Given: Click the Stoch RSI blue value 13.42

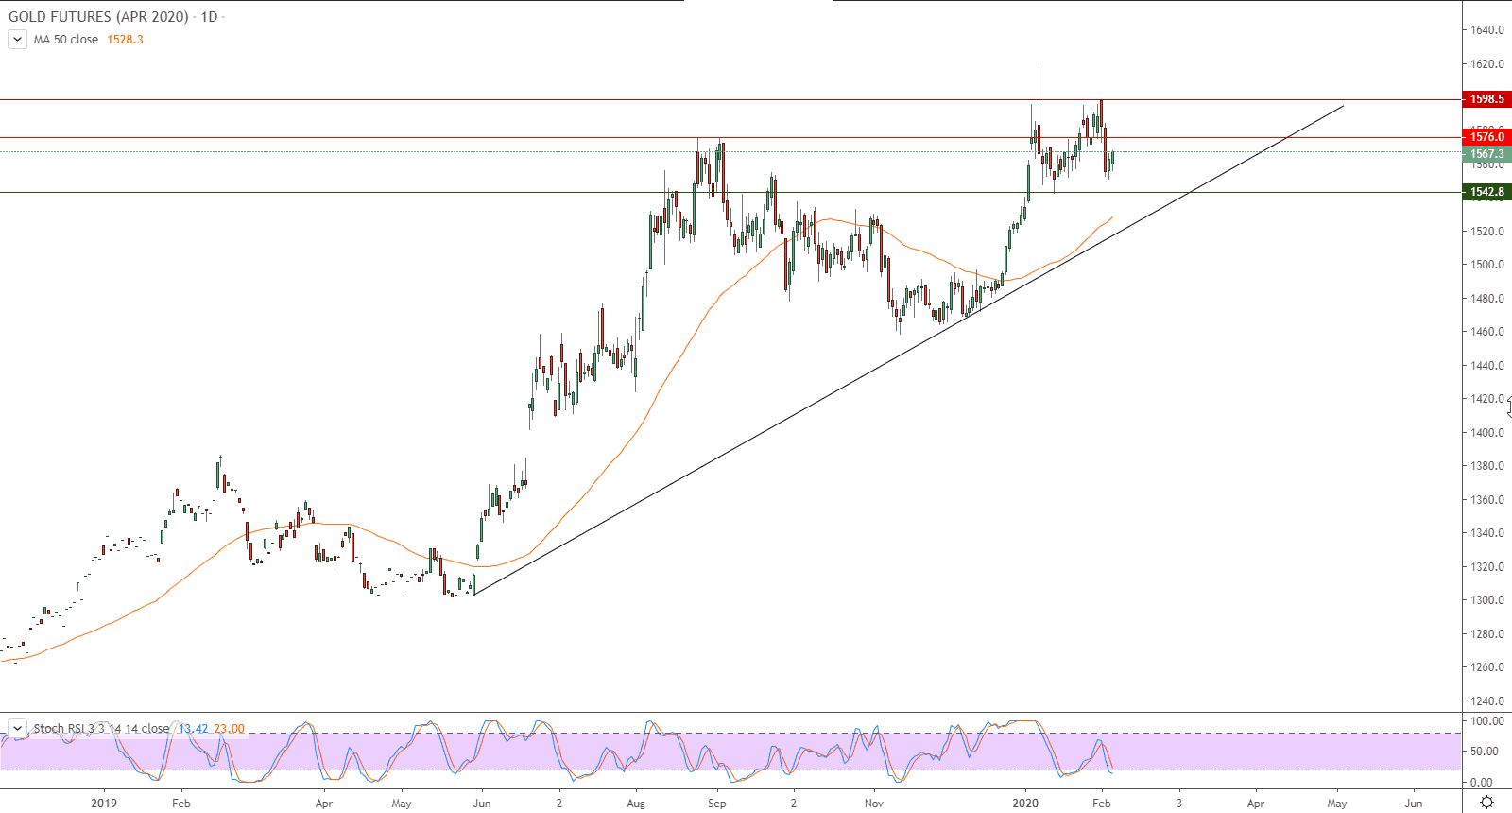Looking at the screenshot, I should 193,728.
